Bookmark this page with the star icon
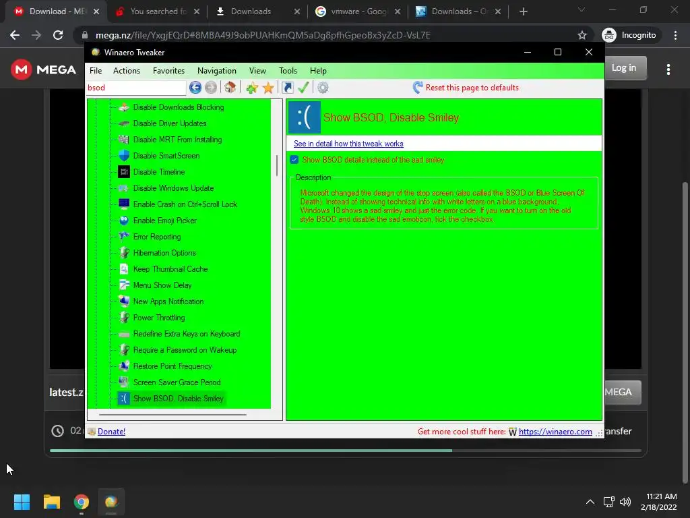Viewport: 690px width, 518px height. (582, 35)
